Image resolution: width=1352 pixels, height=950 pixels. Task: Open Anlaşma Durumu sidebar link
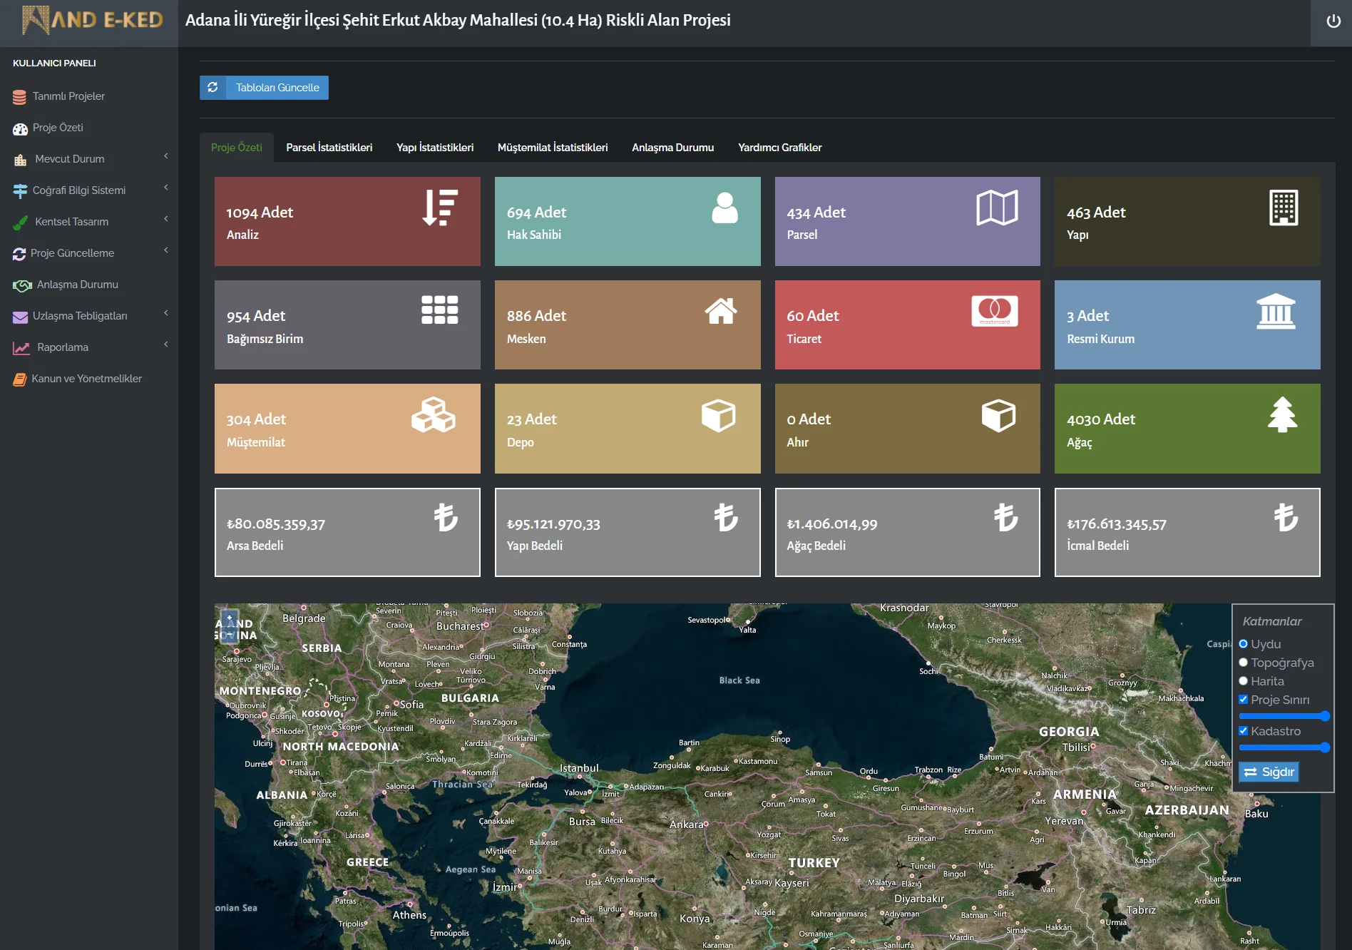(x=78, y=285)
